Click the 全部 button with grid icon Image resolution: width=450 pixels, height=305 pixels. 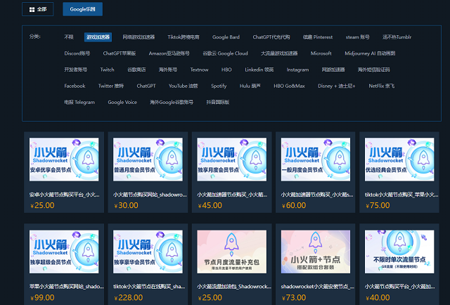(x=37, y=9)
